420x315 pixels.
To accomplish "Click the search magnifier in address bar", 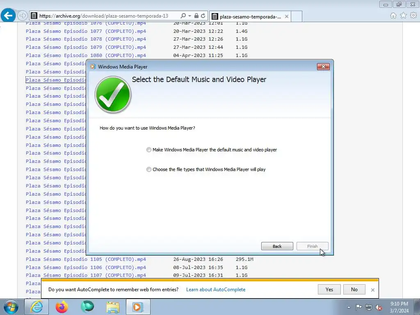I will point(183,16).
